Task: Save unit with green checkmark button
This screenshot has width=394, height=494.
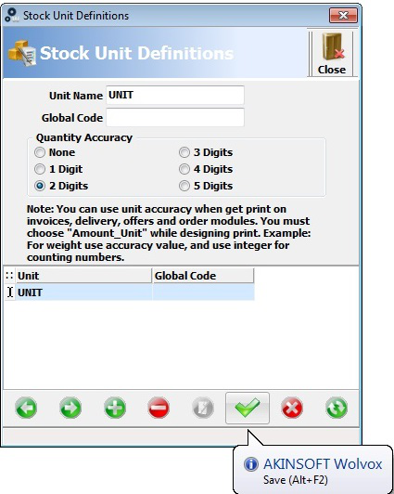Action: pos(248,408)
